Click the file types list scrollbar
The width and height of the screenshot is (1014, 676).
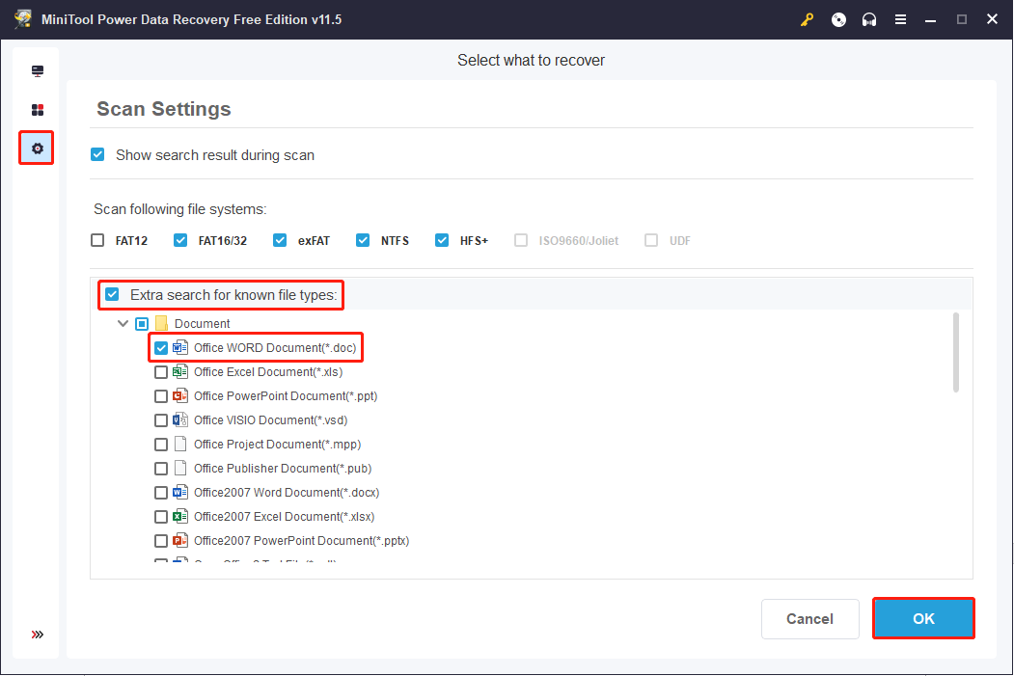(x=956, y=352)
